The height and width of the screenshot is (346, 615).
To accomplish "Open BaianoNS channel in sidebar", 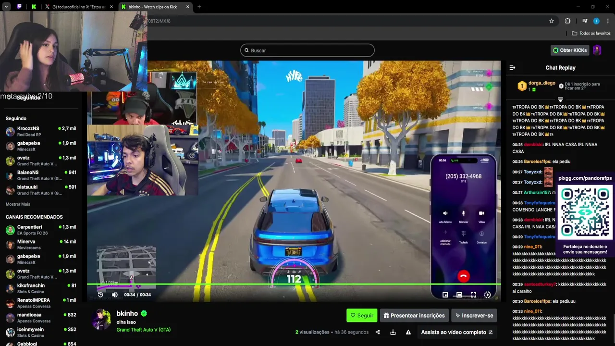I will [41, 175].
